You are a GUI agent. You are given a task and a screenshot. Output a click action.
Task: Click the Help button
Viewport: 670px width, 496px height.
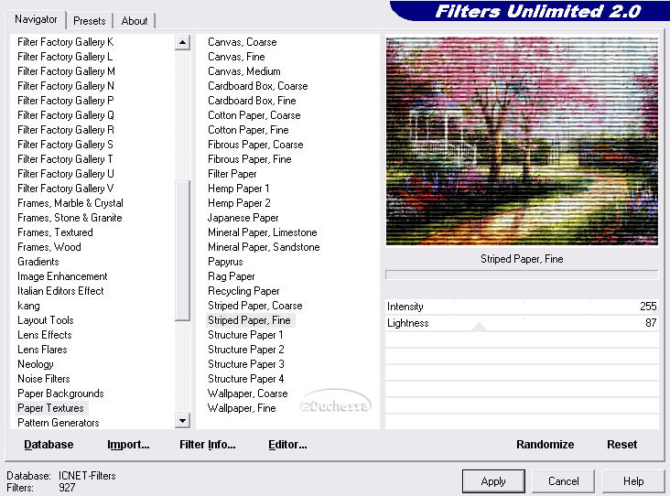pos(633,481)
